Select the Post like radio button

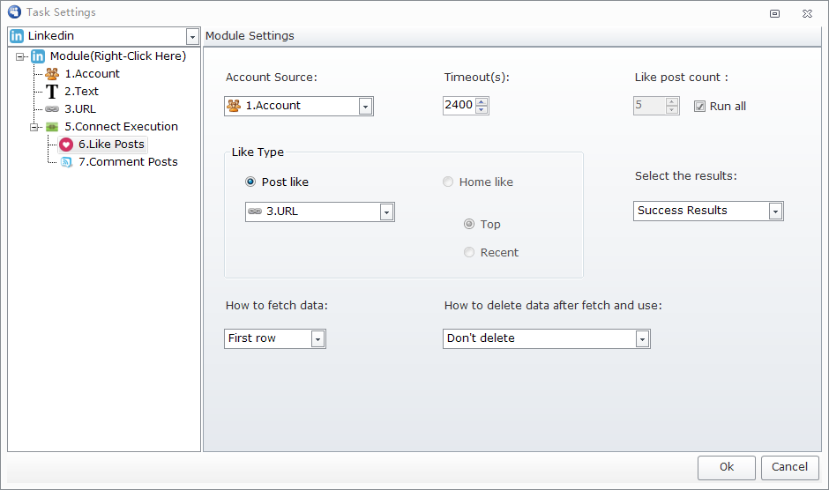(x=251, y=182)
